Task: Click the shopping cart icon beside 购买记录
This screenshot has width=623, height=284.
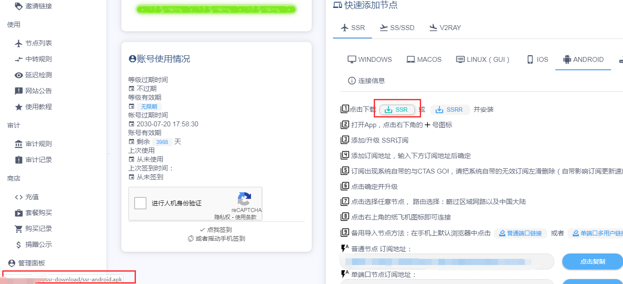Action: point(19,229)
